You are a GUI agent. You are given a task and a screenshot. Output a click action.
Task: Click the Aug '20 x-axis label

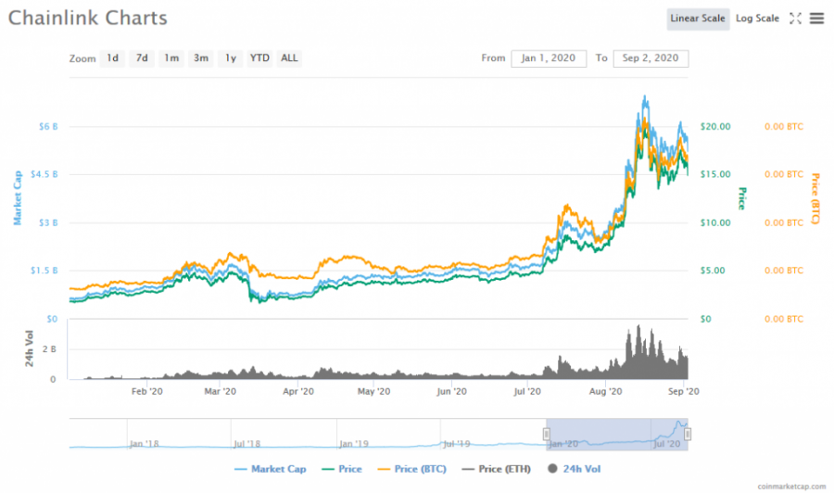click(605, 391)
